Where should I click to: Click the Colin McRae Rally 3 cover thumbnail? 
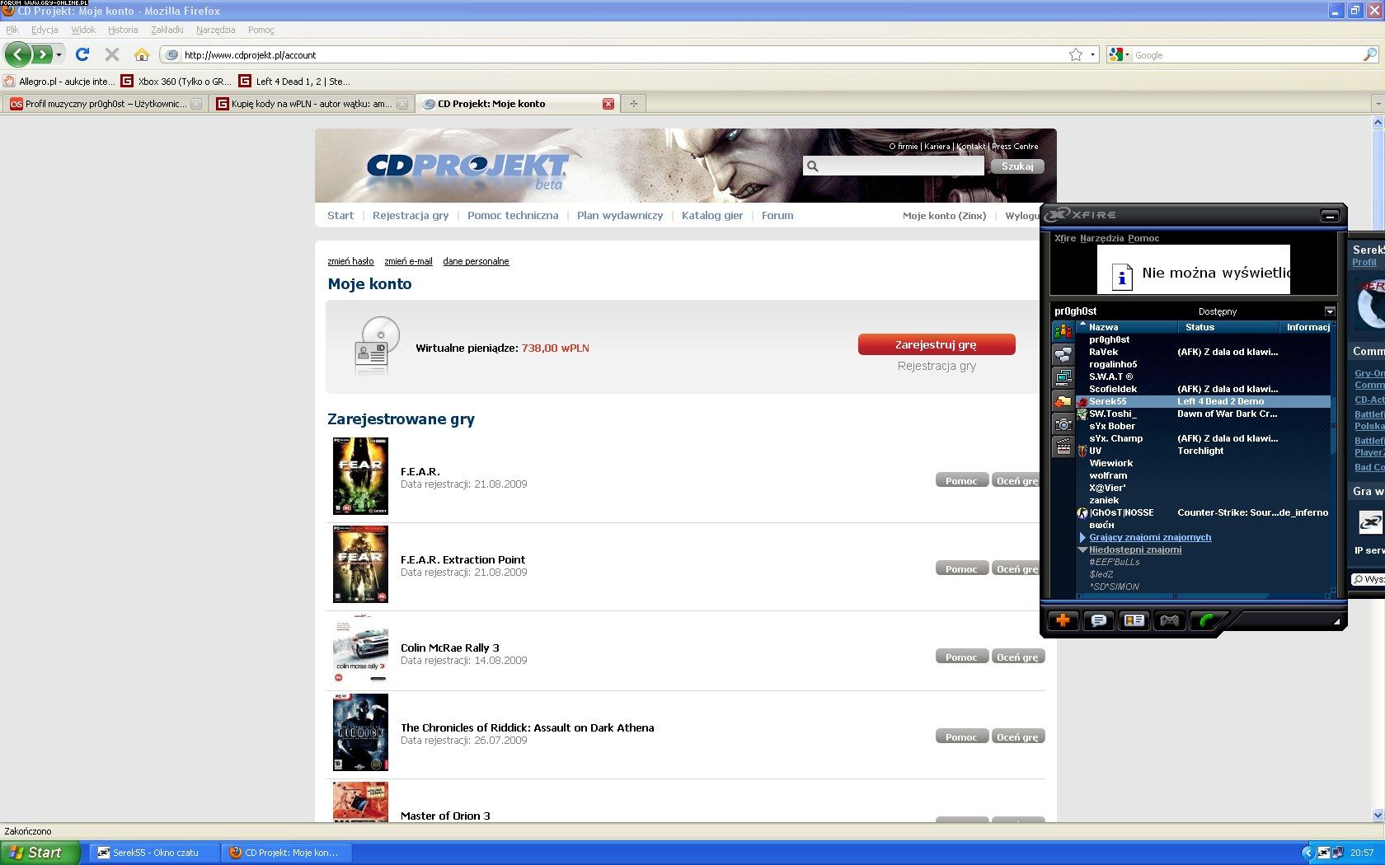tap(360, 651)
